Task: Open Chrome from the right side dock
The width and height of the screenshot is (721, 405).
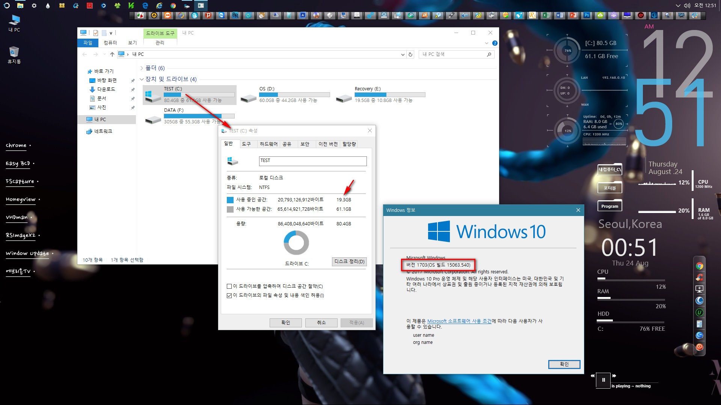Action: click(699, 266)
